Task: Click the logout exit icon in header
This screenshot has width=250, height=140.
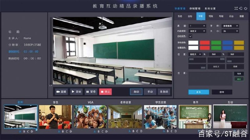Action: tap(241, 8)
